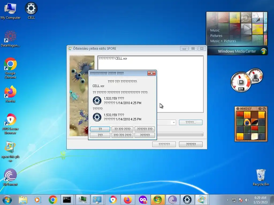
Task: Click Music in the Media Center gadget
Action: click(x=215, y=30)
